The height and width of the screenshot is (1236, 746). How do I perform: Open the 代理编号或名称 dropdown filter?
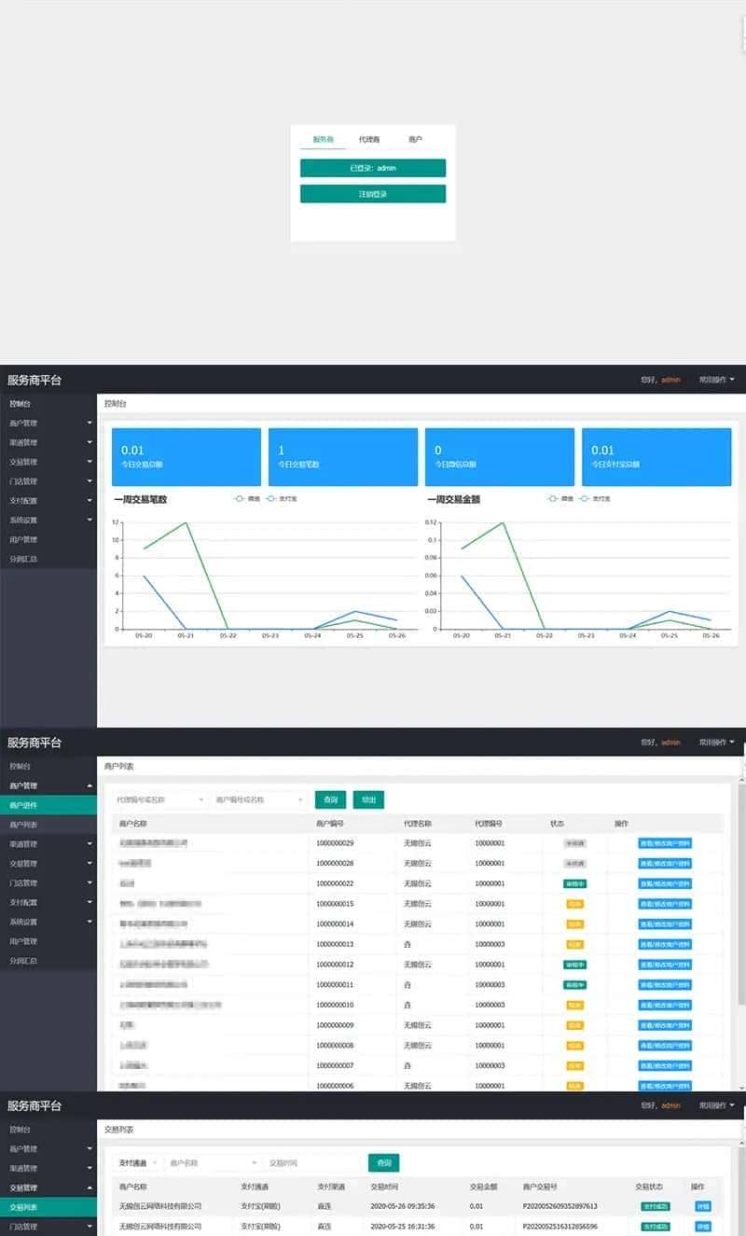(x=159, y=799)
